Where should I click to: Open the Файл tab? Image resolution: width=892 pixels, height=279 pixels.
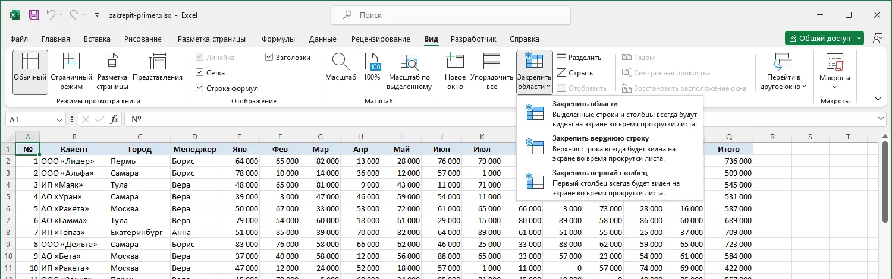[x=19, y=39]
